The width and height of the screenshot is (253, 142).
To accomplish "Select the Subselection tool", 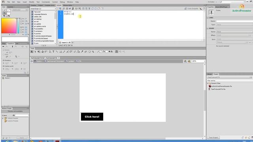I will 35,52.
